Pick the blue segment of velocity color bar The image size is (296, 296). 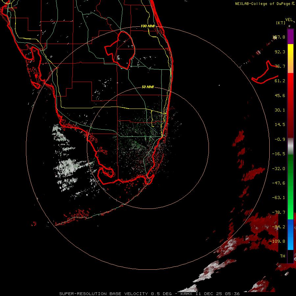(x=290, y=234)
